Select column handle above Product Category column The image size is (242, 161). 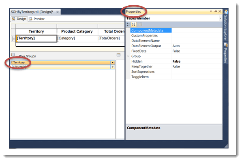[x=77, y=26]
